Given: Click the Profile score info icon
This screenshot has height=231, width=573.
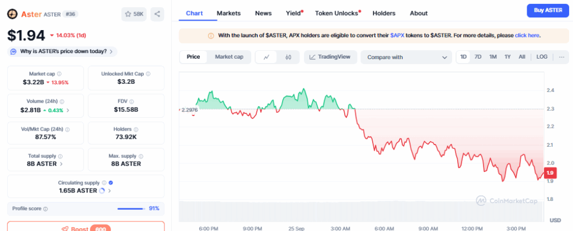Looking at the screenshot, I should tap(46, 209).
